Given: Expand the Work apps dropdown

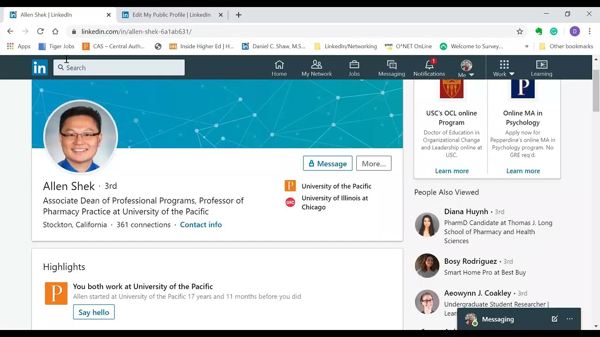Looking at the screenshot, I should (x=504, y=68).
